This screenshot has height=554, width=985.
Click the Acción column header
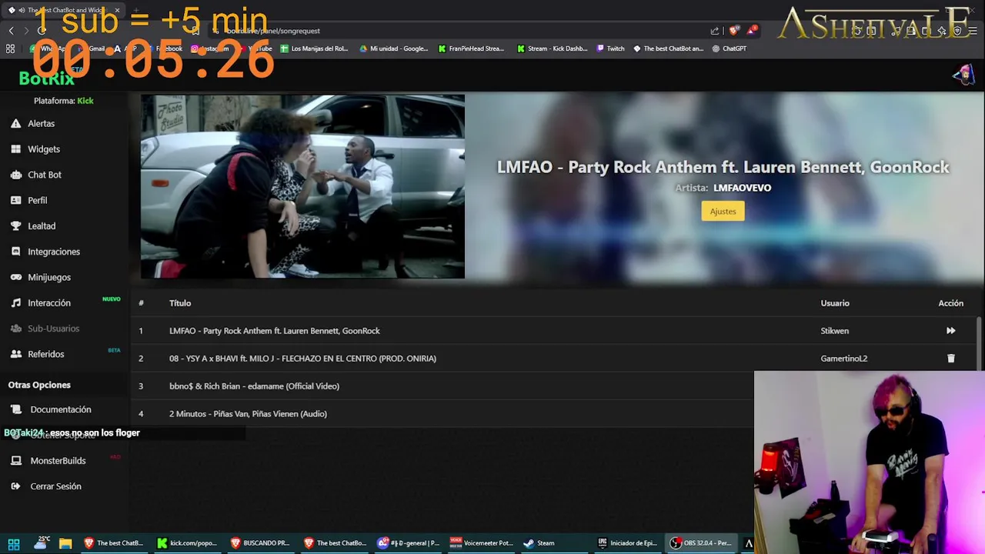point(950,303)
